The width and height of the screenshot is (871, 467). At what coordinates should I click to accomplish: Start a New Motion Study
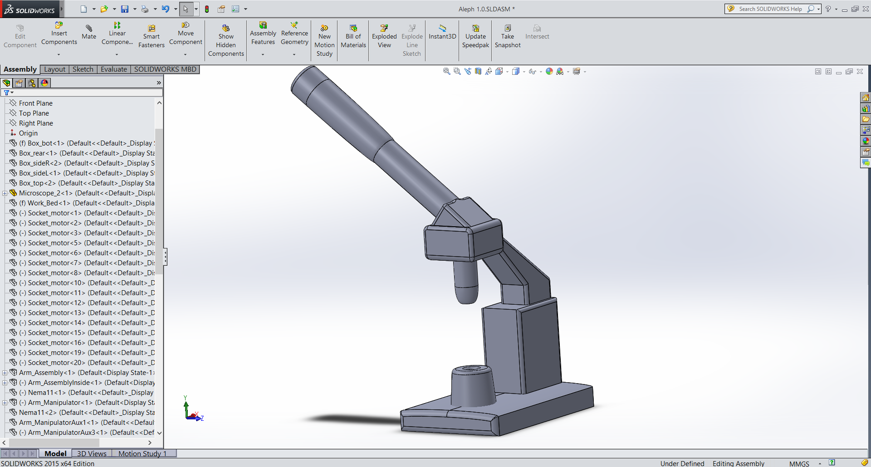point(324,41)
